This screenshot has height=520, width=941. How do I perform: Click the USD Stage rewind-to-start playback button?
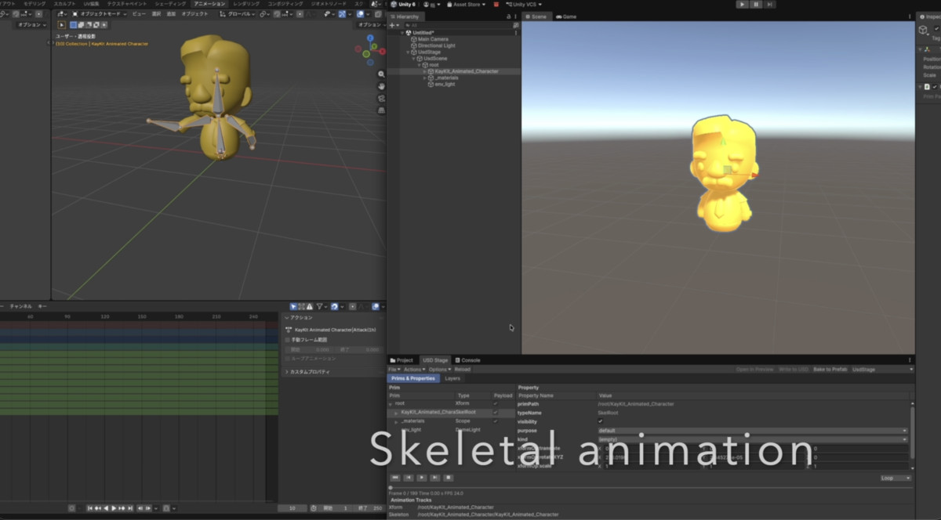pyautogui.click(x=395, y=478)
